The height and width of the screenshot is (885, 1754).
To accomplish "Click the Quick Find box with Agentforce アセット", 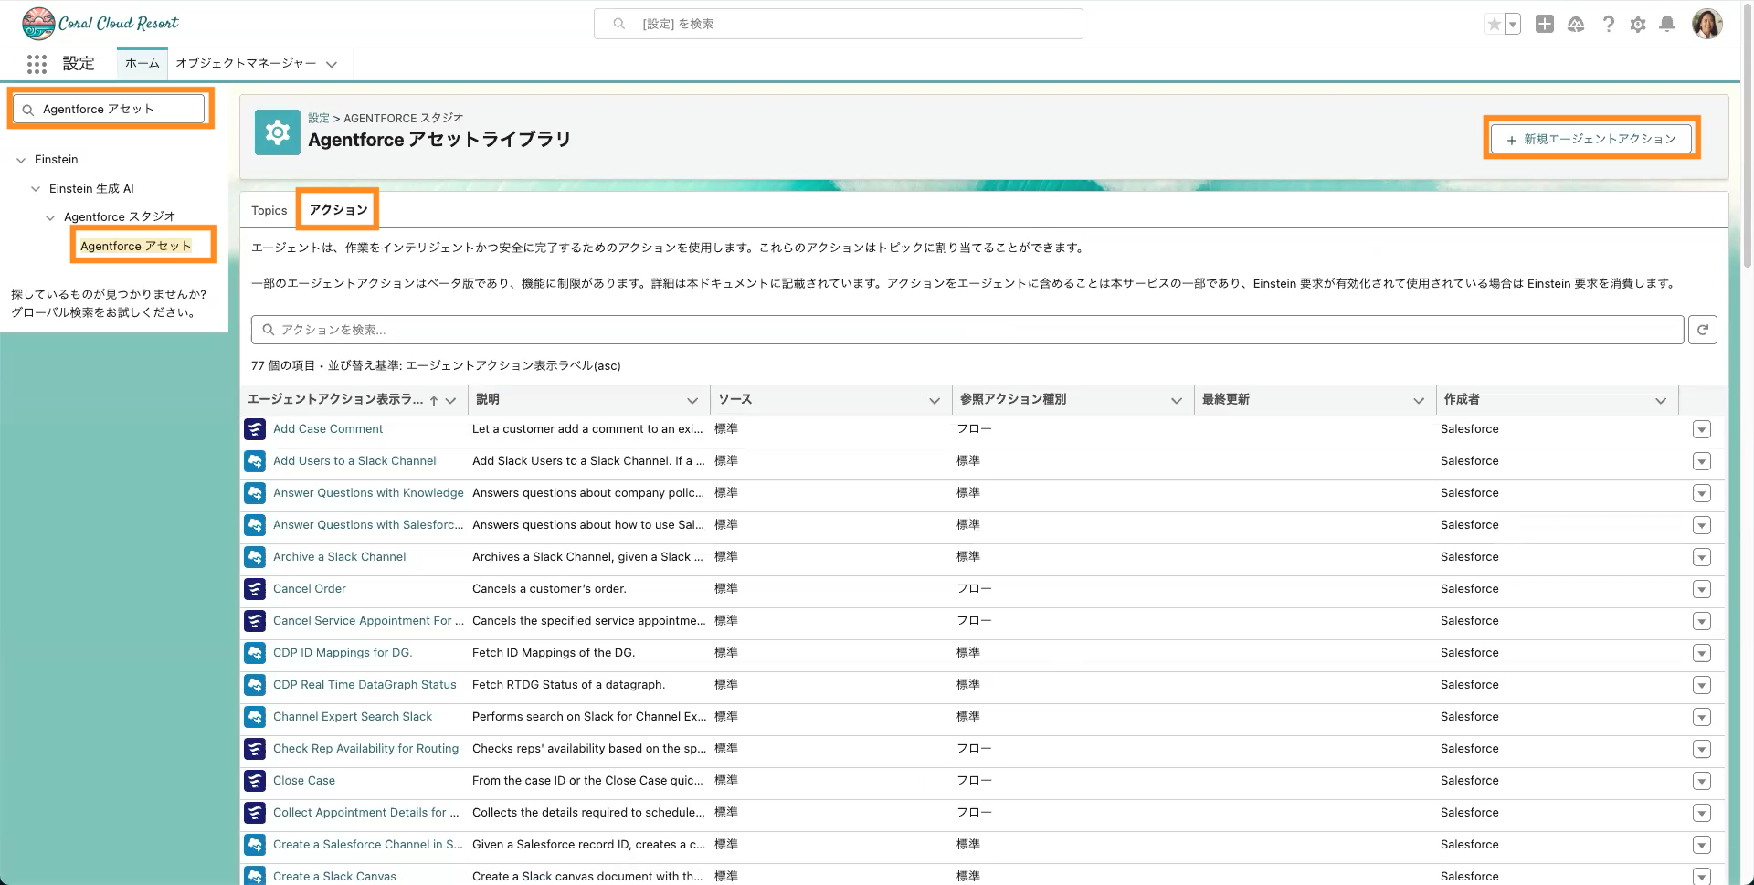I will [109, 109].
